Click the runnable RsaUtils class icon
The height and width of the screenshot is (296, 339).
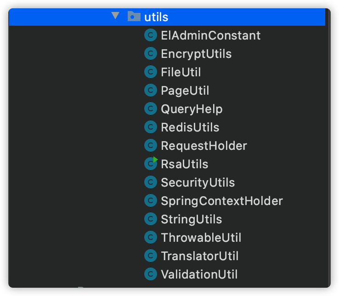(x=151, y=163)
